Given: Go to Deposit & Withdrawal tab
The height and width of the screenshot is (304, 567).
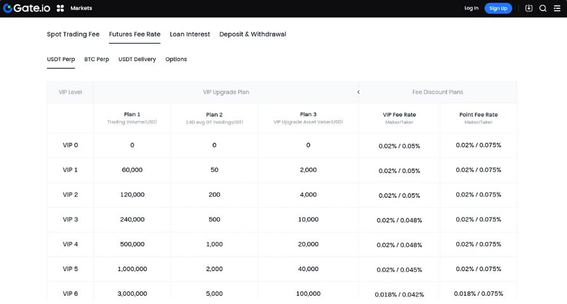Looking at the screenshot, I should click(x=253, y=34).
